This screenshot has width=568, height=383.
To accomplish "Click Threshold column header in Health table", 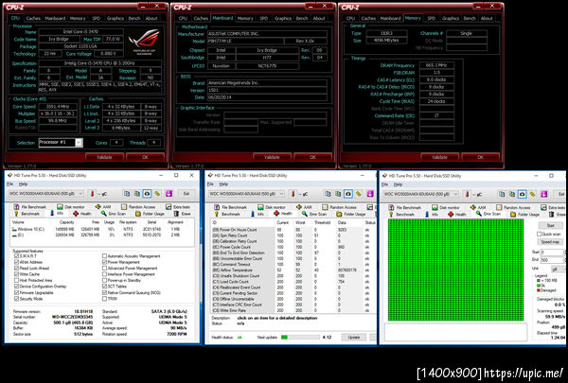I will tap(322, 222).
